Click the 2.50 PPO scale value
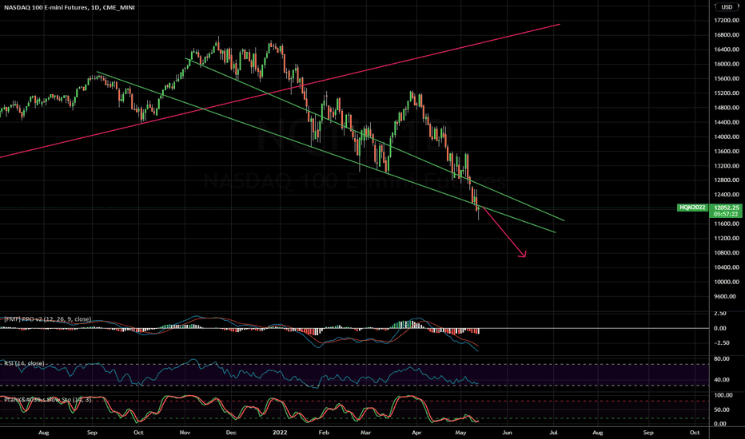Viewport: 745px width, 439px height. point(720,313)
